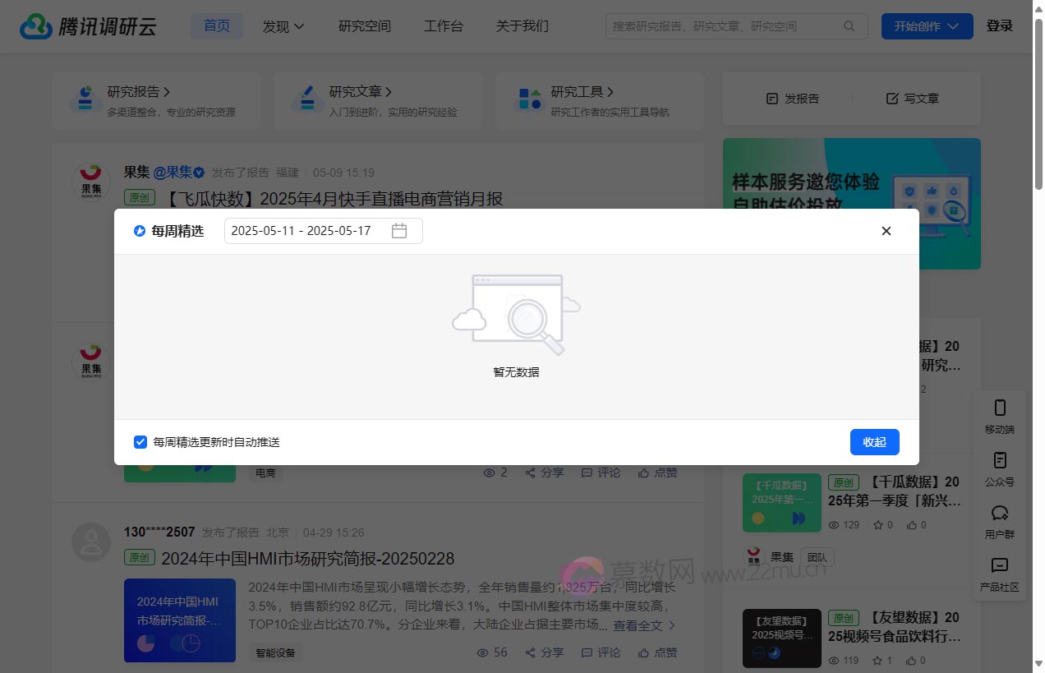The image size is (1045, 673).
Task: Click the search magnifier icon
Action: [849, 25]
